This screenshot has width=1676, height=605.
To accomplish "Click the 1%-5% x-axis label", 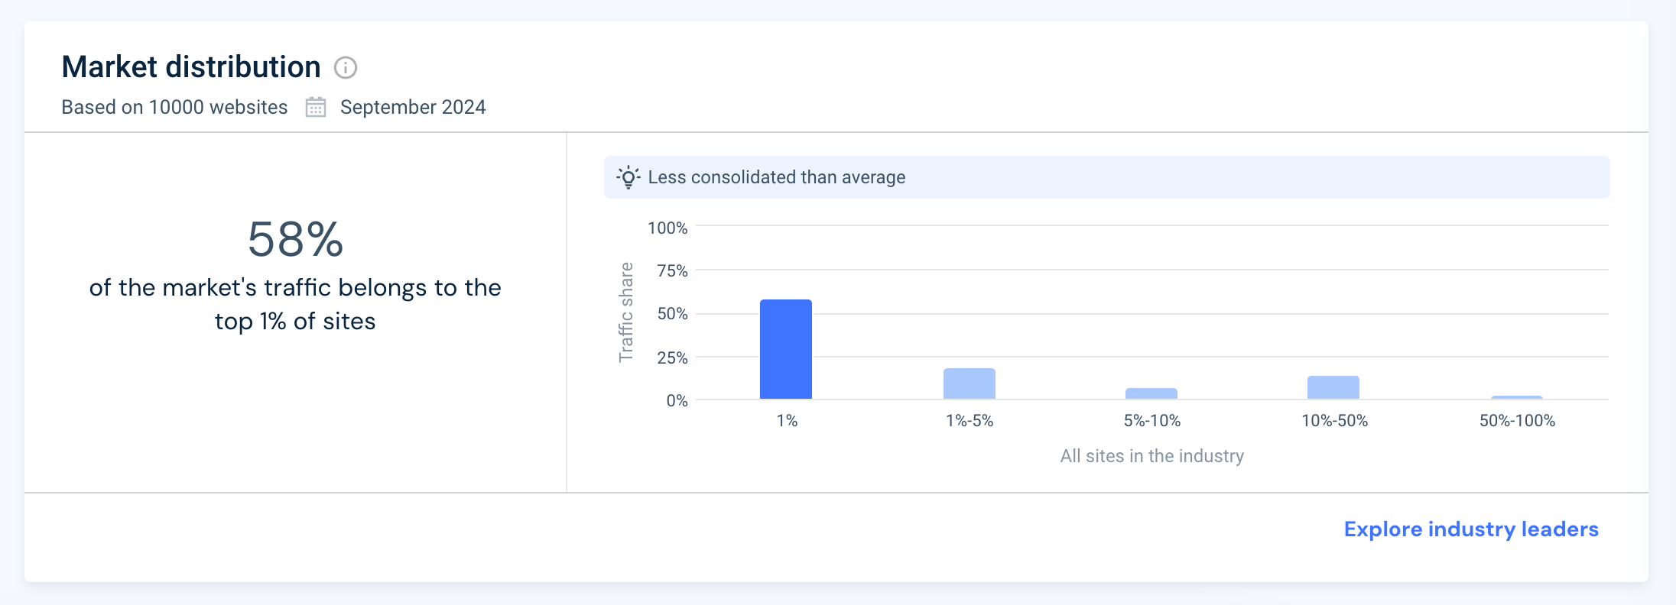I will (x=970, y=421).
